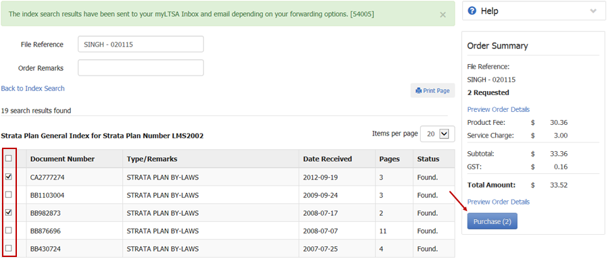Open Preview Order Details link above Purchase
The width and height of the screenshot is (608, 259).
499,202
